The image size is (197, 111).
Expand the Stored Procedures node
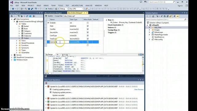click(17, 43)
